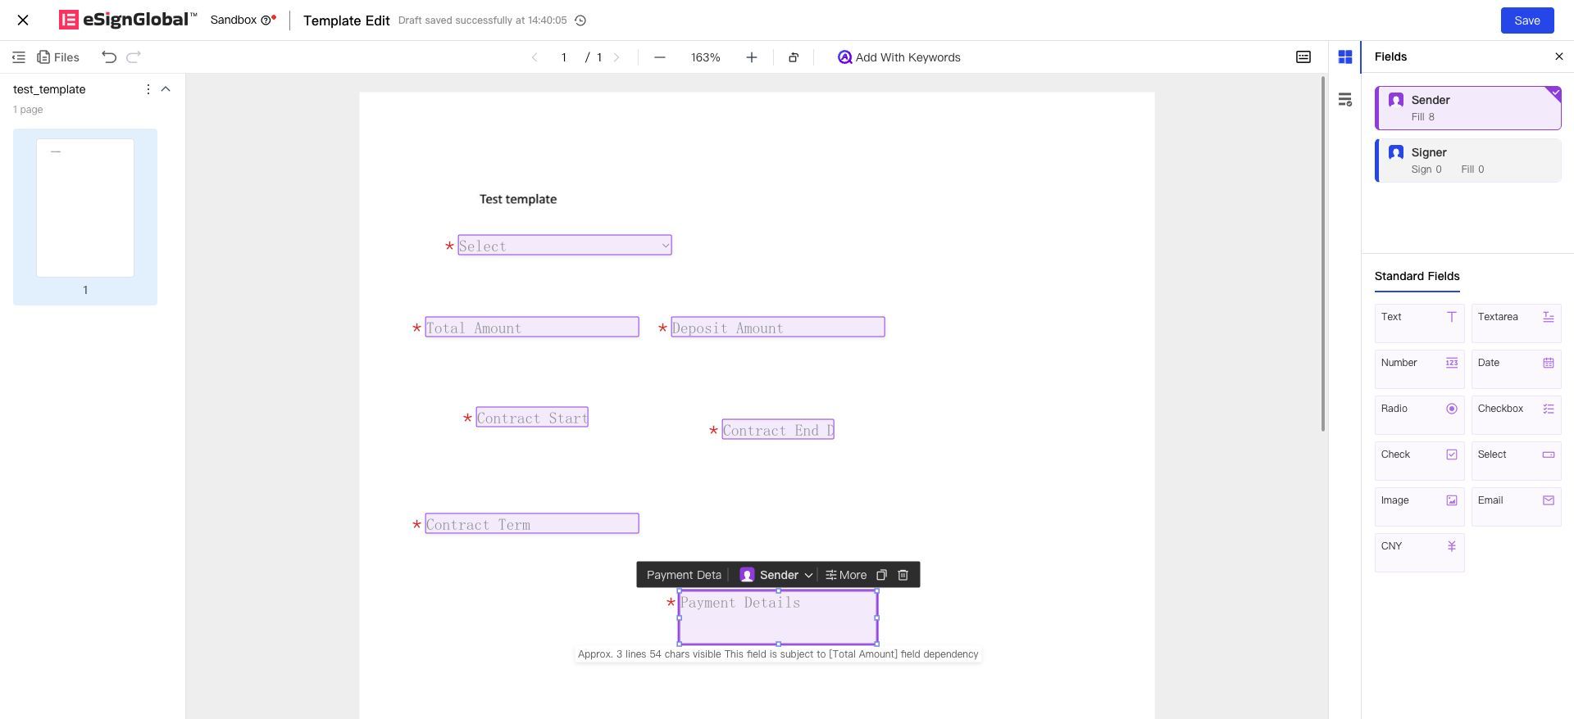This screenshot has height=719, width=1574.
Task: Click the Total Amount field
Action: [x=532, y=328]
